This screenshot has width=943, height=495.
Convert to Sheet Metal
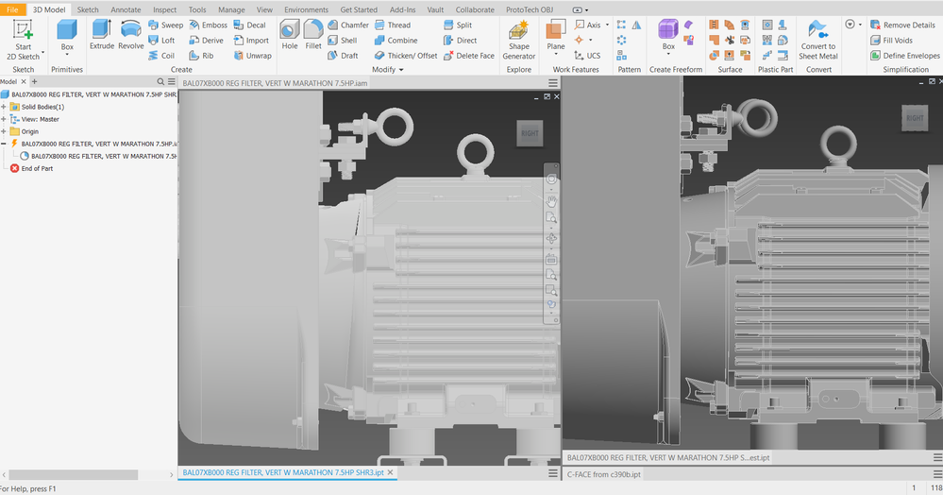coord(817,40)
